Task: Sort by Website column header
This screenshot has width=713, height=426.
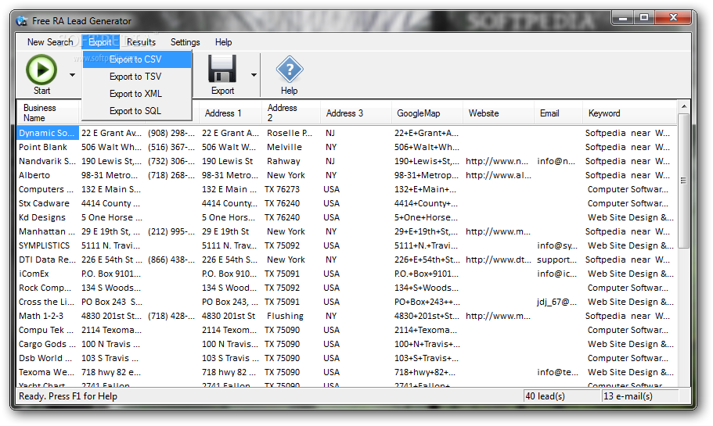Action: pyautogui.click(x=499, y=113)
